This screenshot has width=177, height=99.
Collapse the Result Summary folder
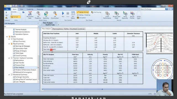(x=9, y=44)
